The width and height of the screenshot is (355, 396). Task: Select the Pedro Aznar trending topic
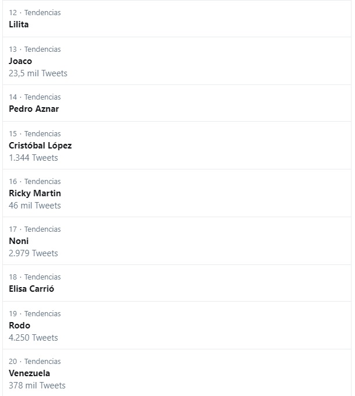(x=34, y=109)
